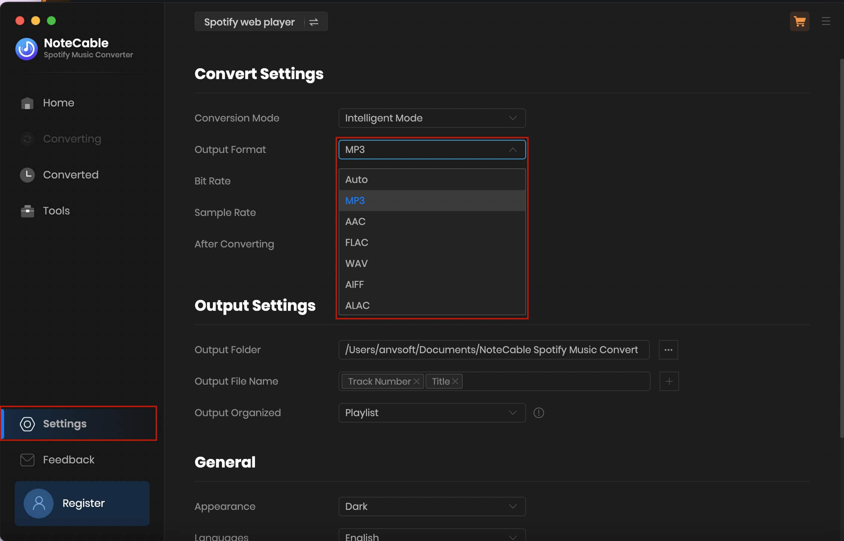Select WAV format option
Screen dimensions: 844x541
[x=356, y=263]
